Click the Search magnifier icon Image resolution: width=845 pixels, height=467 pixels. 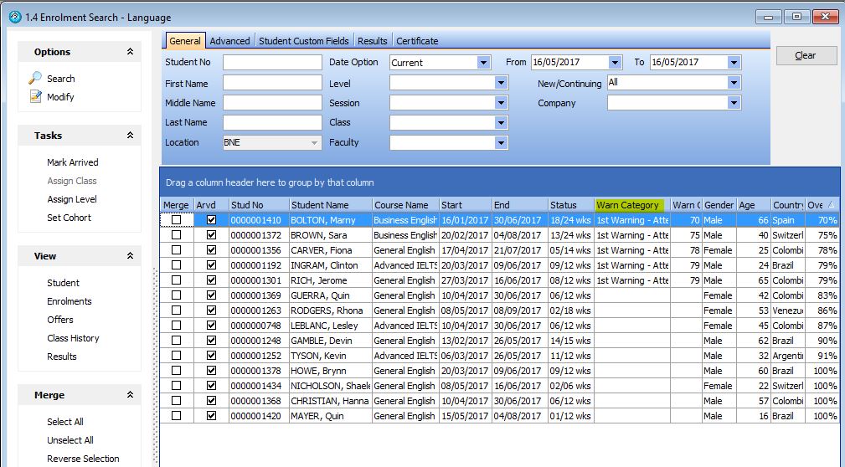(35, 78)
